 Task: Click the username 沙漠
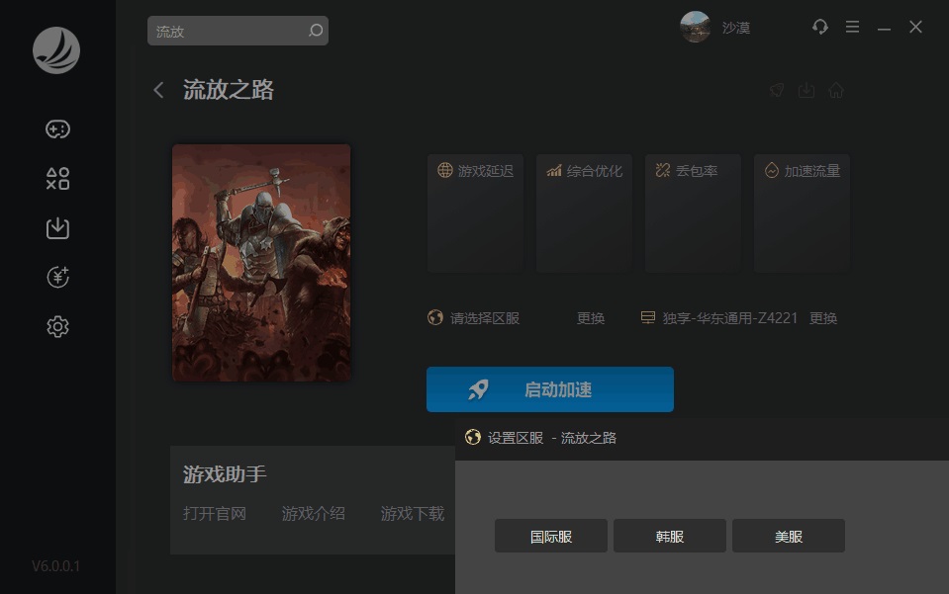pos(736,28)
